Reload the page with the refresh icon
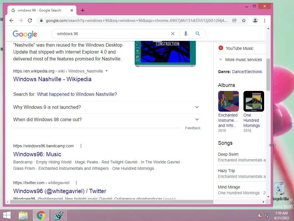Image resolution: width=294 pixels, height=221 pixels. coord(30,20)
